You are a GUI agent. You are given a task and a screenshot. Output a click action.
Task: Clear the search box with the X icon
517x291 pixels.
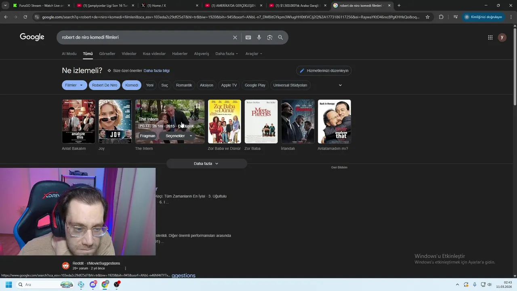(x=235, y=38)
